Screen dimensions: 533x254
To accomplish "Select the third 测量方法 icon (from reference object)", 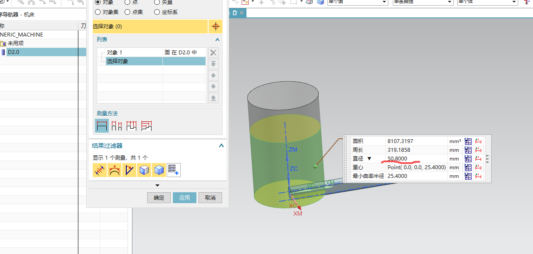I will click(x=132, y=126).
